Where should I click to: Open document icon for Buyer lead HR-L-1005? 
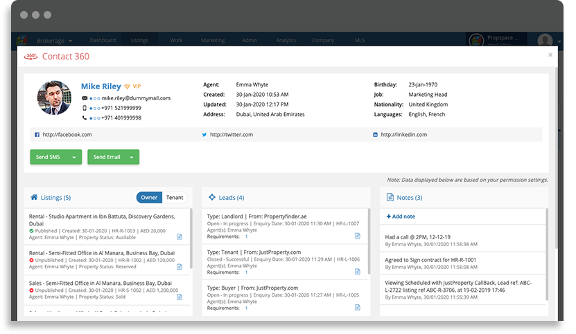point(358,307)
